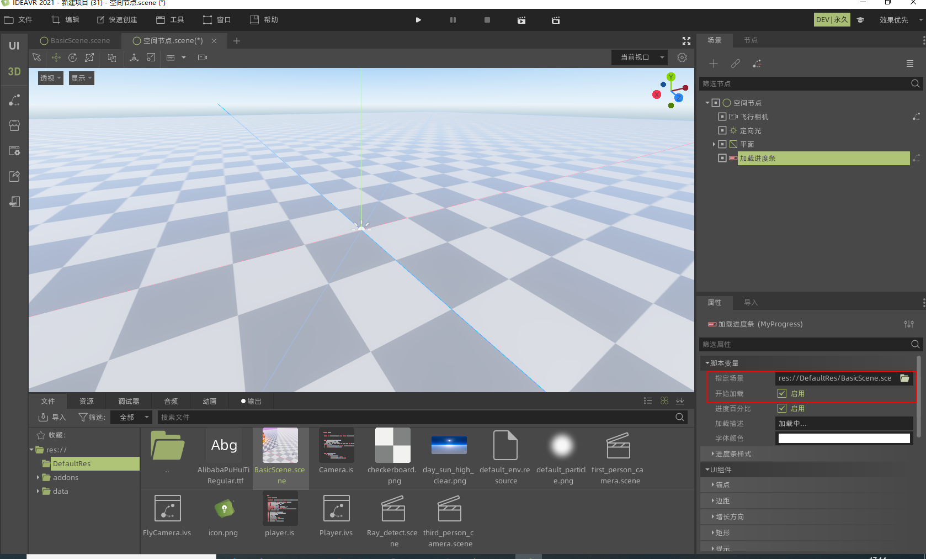Click the DEV|永久 license button
Viewport: 926px width, 559px height.
(832, 20)
